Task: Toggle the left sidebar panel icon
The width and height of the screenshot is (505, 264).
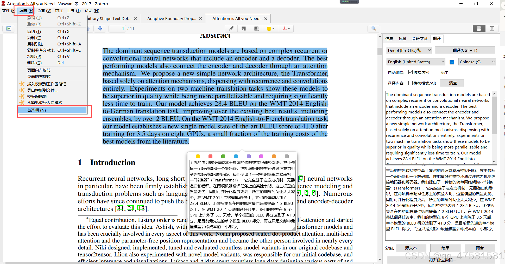Action: pos(9,29)
